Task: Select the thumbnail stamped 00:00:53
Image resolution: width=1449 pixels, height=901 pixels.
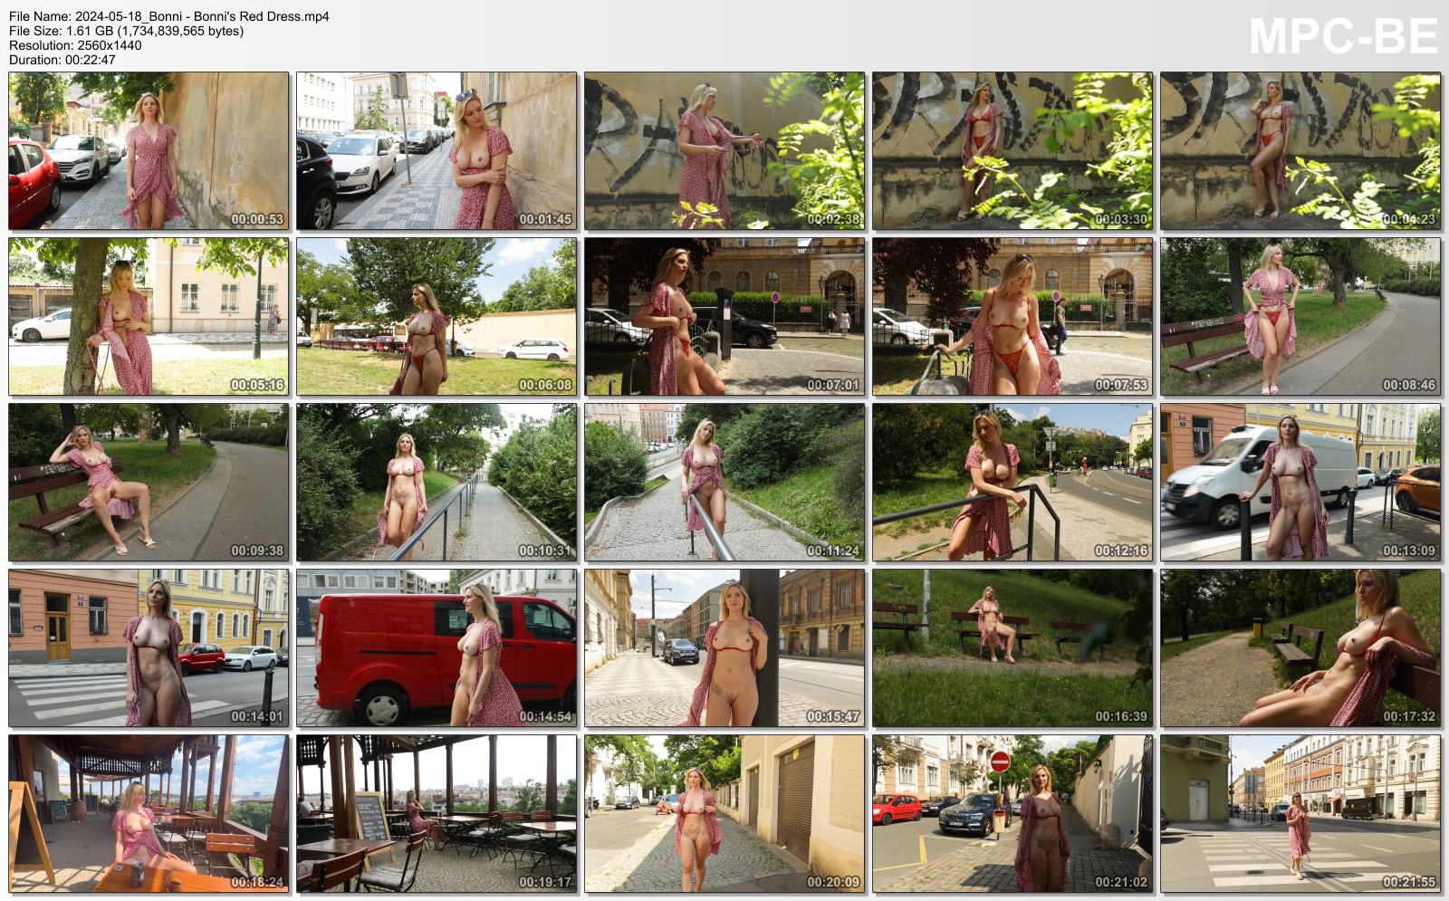Action: 149,151
